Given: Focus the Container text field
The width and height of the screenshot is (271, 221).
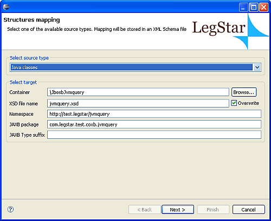Looking at the screenshot, I should (138, 92).
